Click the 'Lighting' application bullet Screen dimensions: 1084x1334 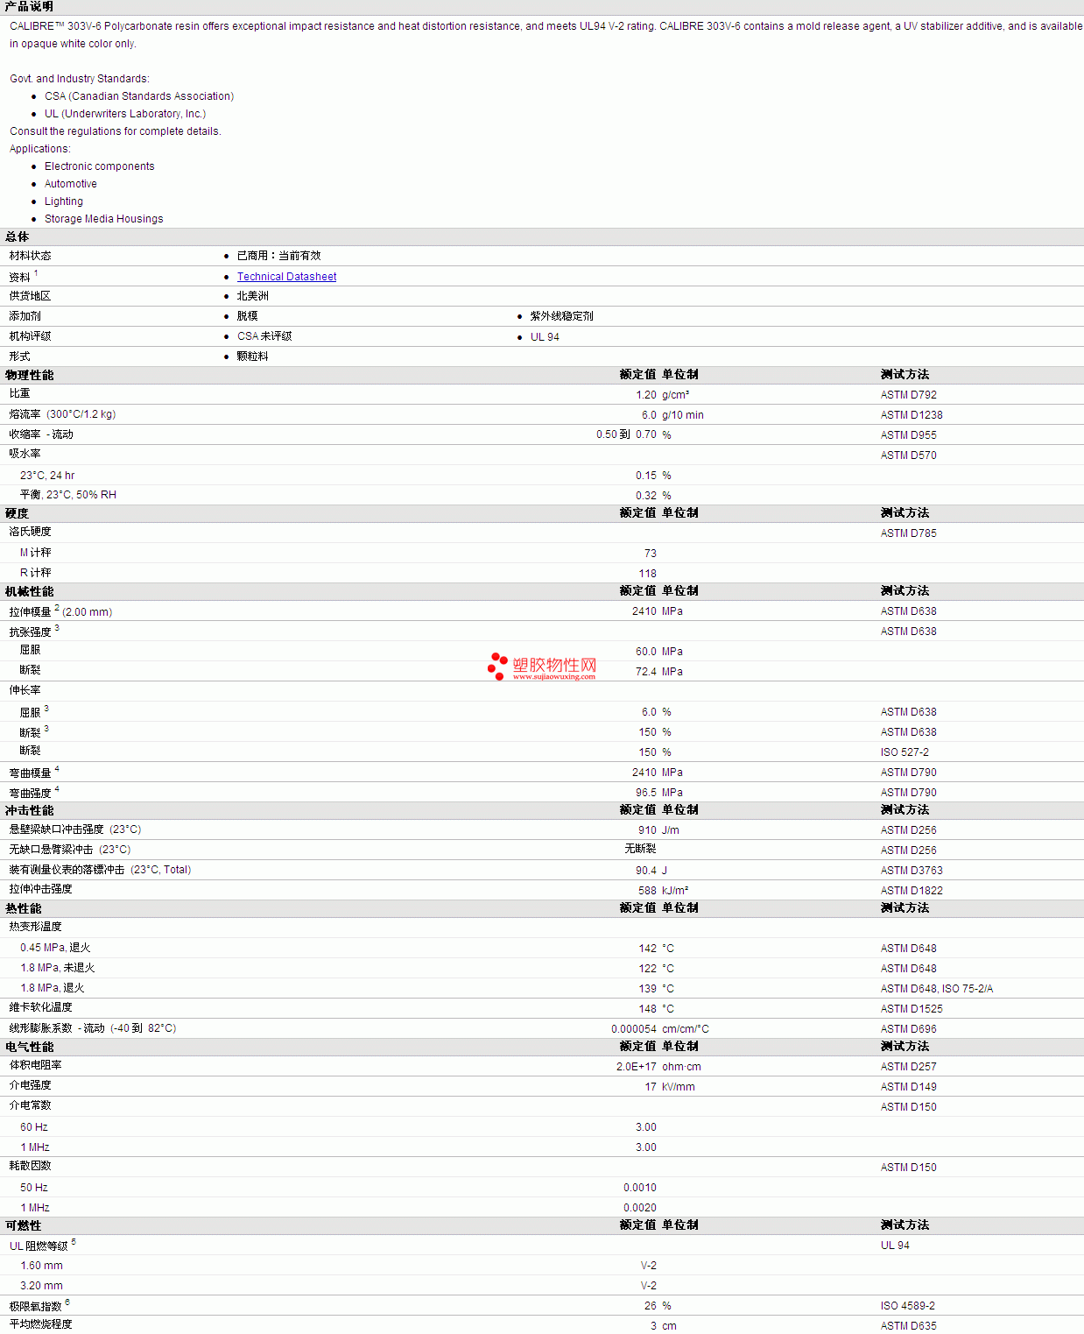point(64,201)
